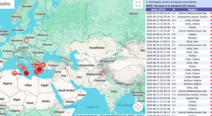The height and width of the screenshot is (116, 212).
Task: Select the 2025-08-26 03:17:05 Sicily row
Action: click(x=179, y=52)
